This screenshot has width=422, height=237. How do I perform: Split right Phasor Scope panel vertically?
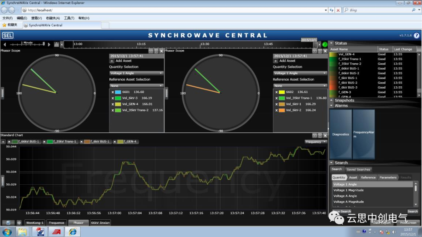click(x=320, y=51)
